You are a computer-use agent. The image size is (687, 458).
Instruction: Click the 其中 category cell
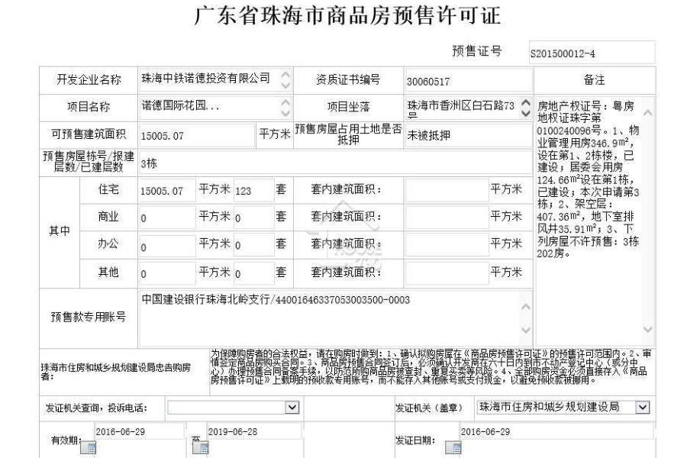pyautogui.click(x=60, y=231)
